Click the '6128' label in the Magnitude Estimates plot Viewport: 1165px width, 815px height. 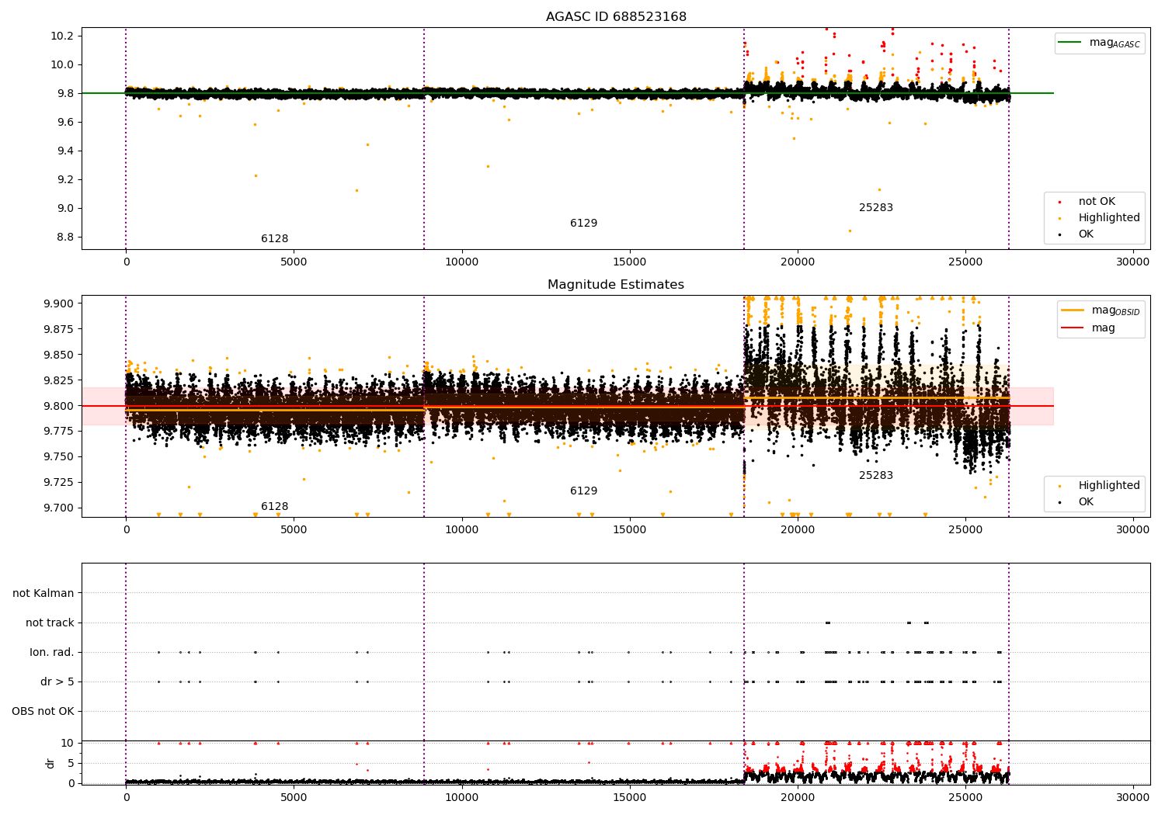[274, 507]
